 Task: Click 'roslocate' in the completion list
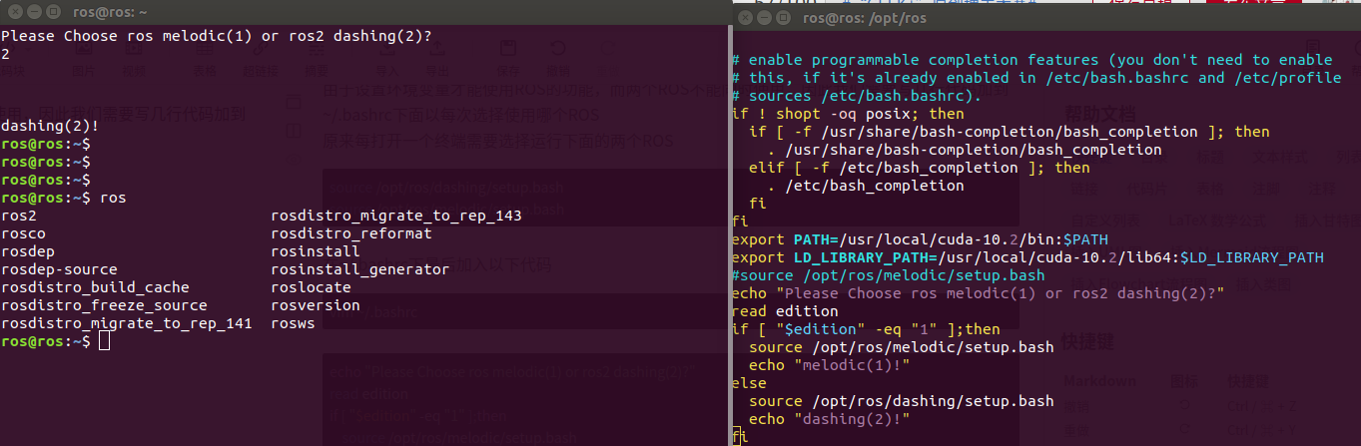(x=311, y=287)
